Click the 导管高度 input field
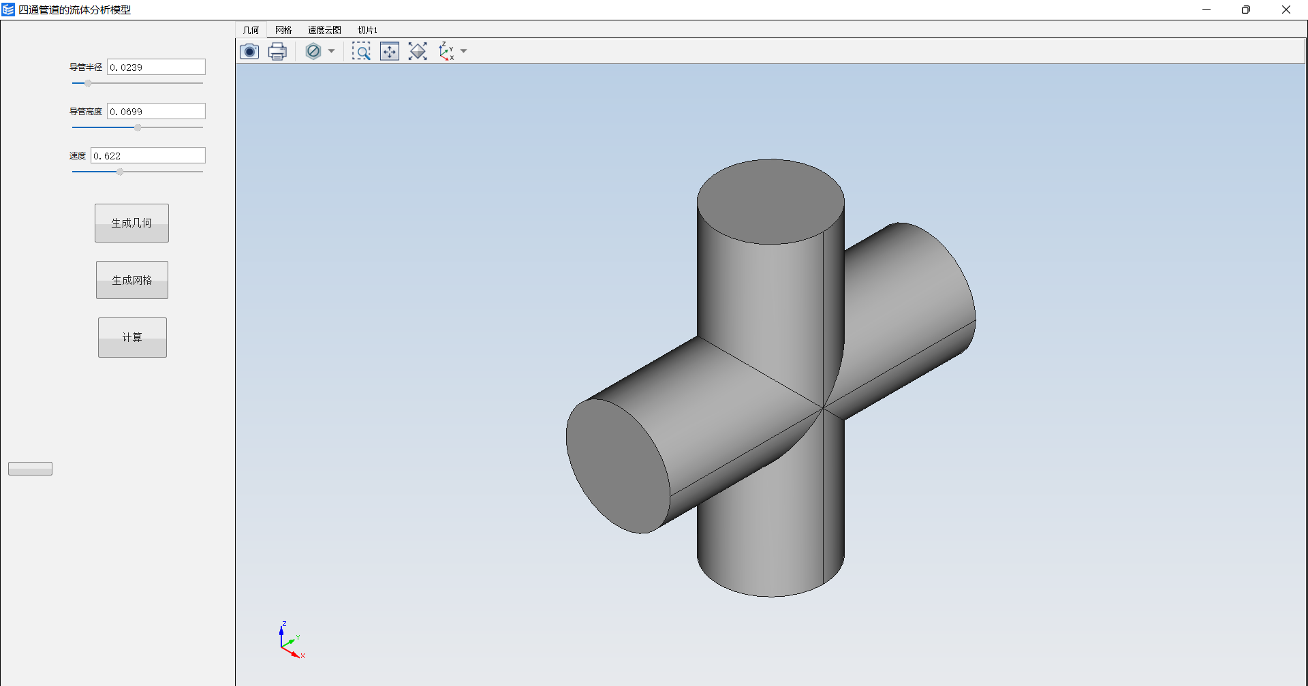1308x686 pixels. click(156, 111)
